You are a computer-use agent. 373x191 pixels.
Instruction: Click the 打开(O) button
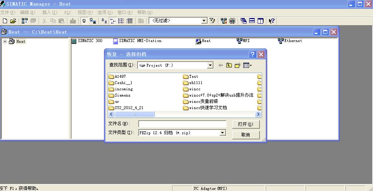[246, 124]
